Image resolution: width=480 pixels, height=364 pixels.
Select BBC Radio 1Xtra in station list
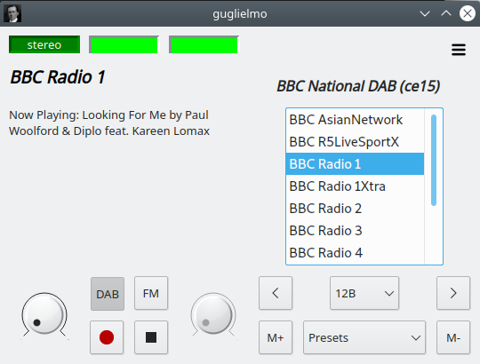[x=355, y=186]
